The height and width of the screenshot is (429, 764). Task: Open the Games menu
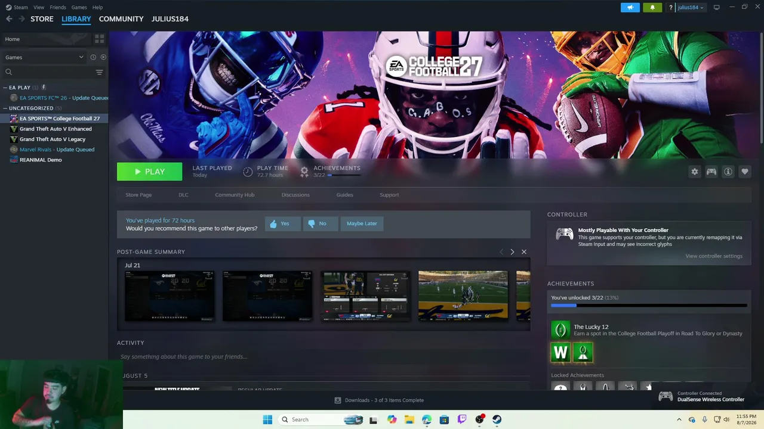79,7
